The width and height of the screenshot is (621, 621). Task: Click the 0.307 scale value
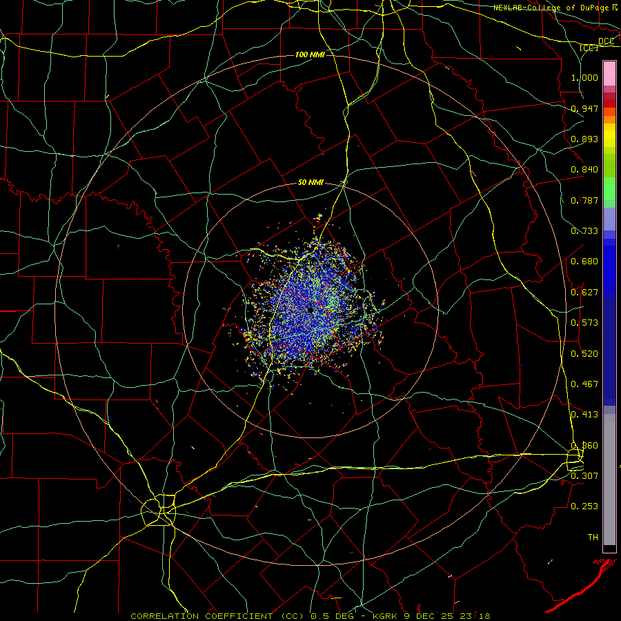[584, 475]
